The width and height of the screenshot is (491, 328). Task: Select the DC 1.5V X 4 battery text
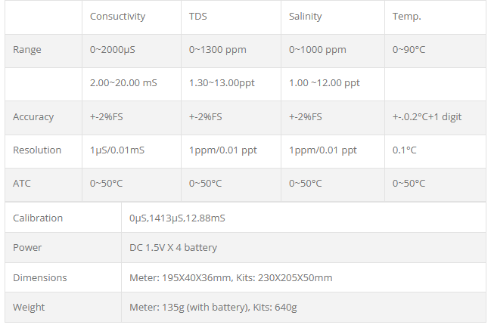pyautogui.click(x=173, y=248)
